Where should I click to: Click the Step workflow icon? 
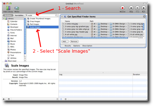[x=131, y=8]
